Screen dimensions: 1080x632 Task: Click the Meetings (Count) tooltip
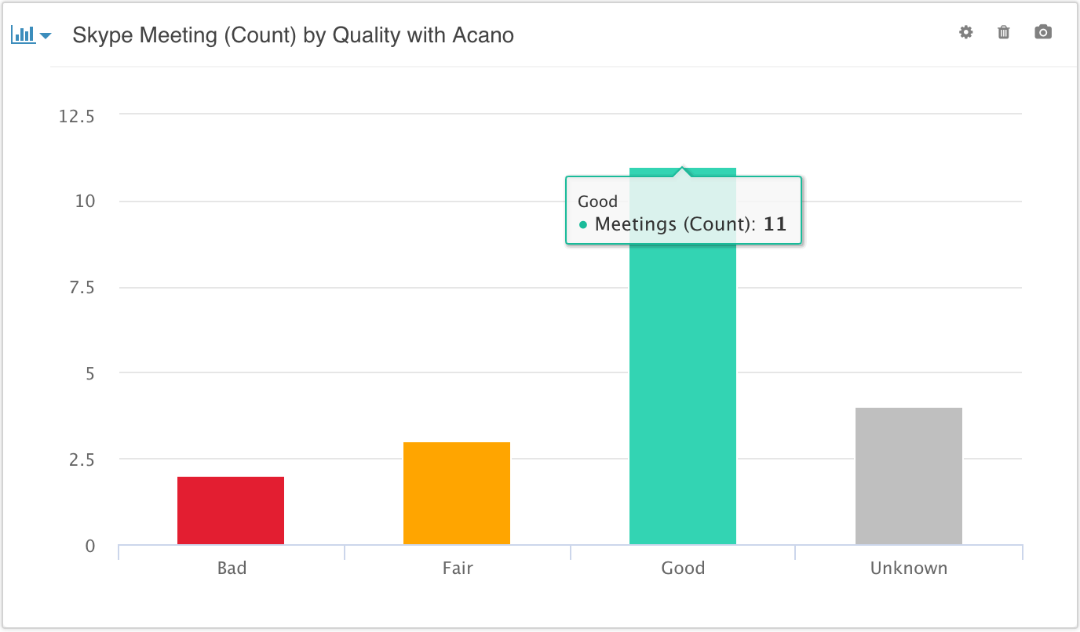pos(684,211)
